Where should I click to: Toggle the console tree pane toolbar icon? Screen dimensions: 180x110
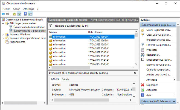[x=19, y=14]
